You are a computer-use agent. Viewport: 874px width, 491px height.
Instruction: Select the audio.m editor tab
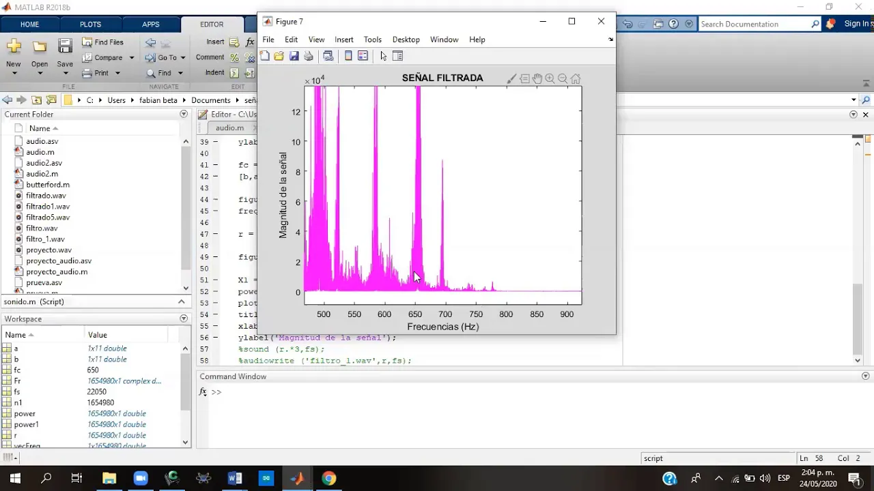click(x=230, y=128)
